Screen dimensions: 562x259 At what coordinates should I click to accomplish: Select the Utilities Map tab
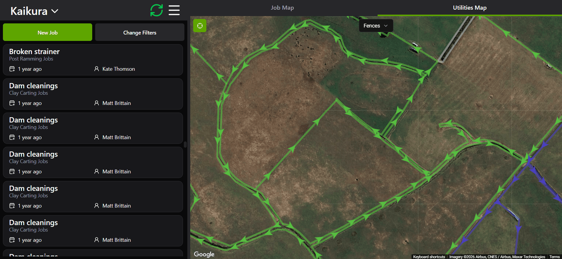coord(470,8)
